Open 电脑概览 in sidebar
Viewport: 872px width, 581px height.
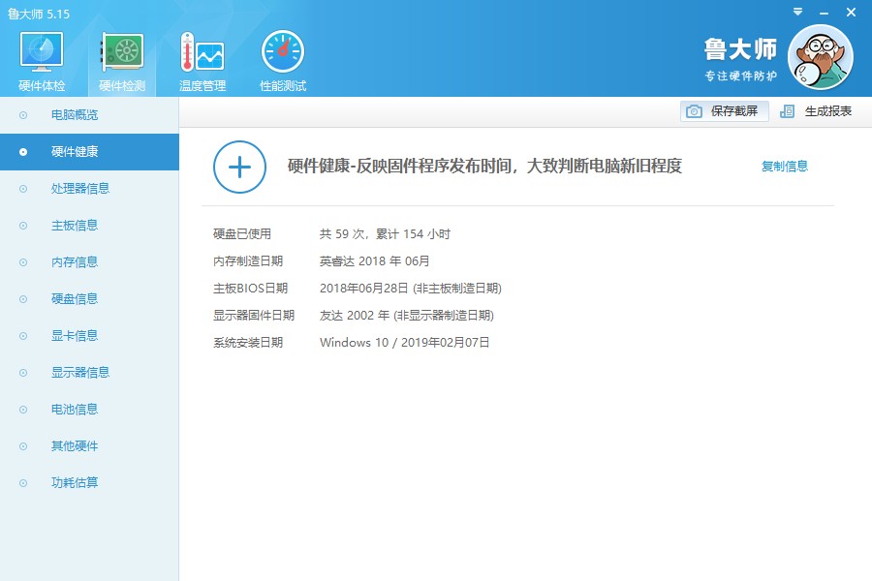pos(75,115)
